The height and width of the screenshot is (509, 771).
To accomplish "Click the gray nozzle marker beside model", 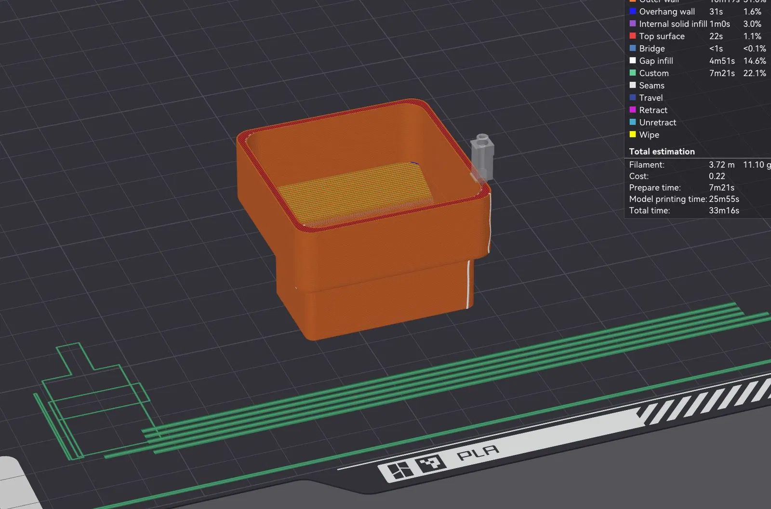I will 482,157.
